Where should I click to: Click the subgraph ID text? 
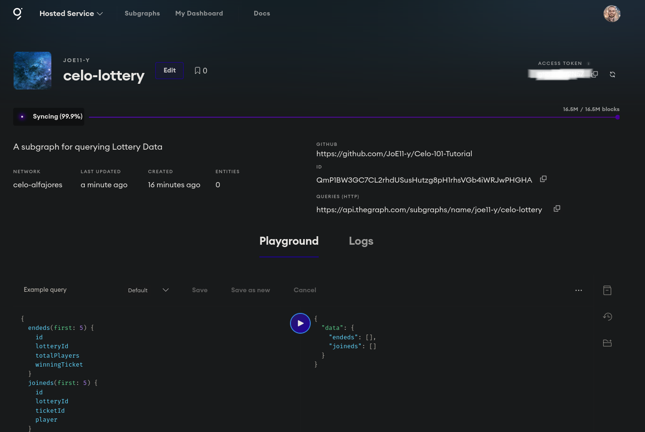click(424, 180)
